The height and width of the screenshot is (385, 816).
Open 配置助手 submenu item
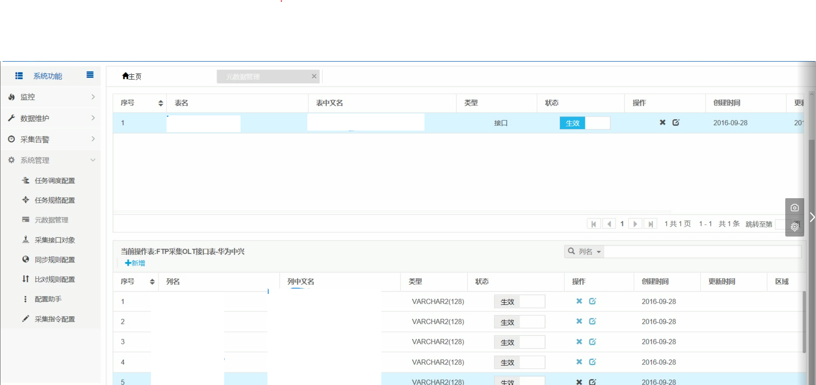coord(48,299)
